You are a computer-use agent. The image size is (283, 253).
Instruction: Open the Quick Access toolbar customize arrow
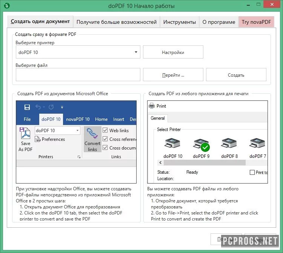(x=62, y=107)
